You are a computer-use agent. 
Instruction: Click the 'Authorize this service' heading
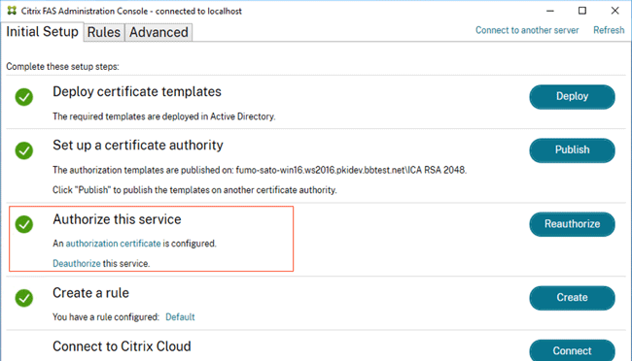pos(117,219)
